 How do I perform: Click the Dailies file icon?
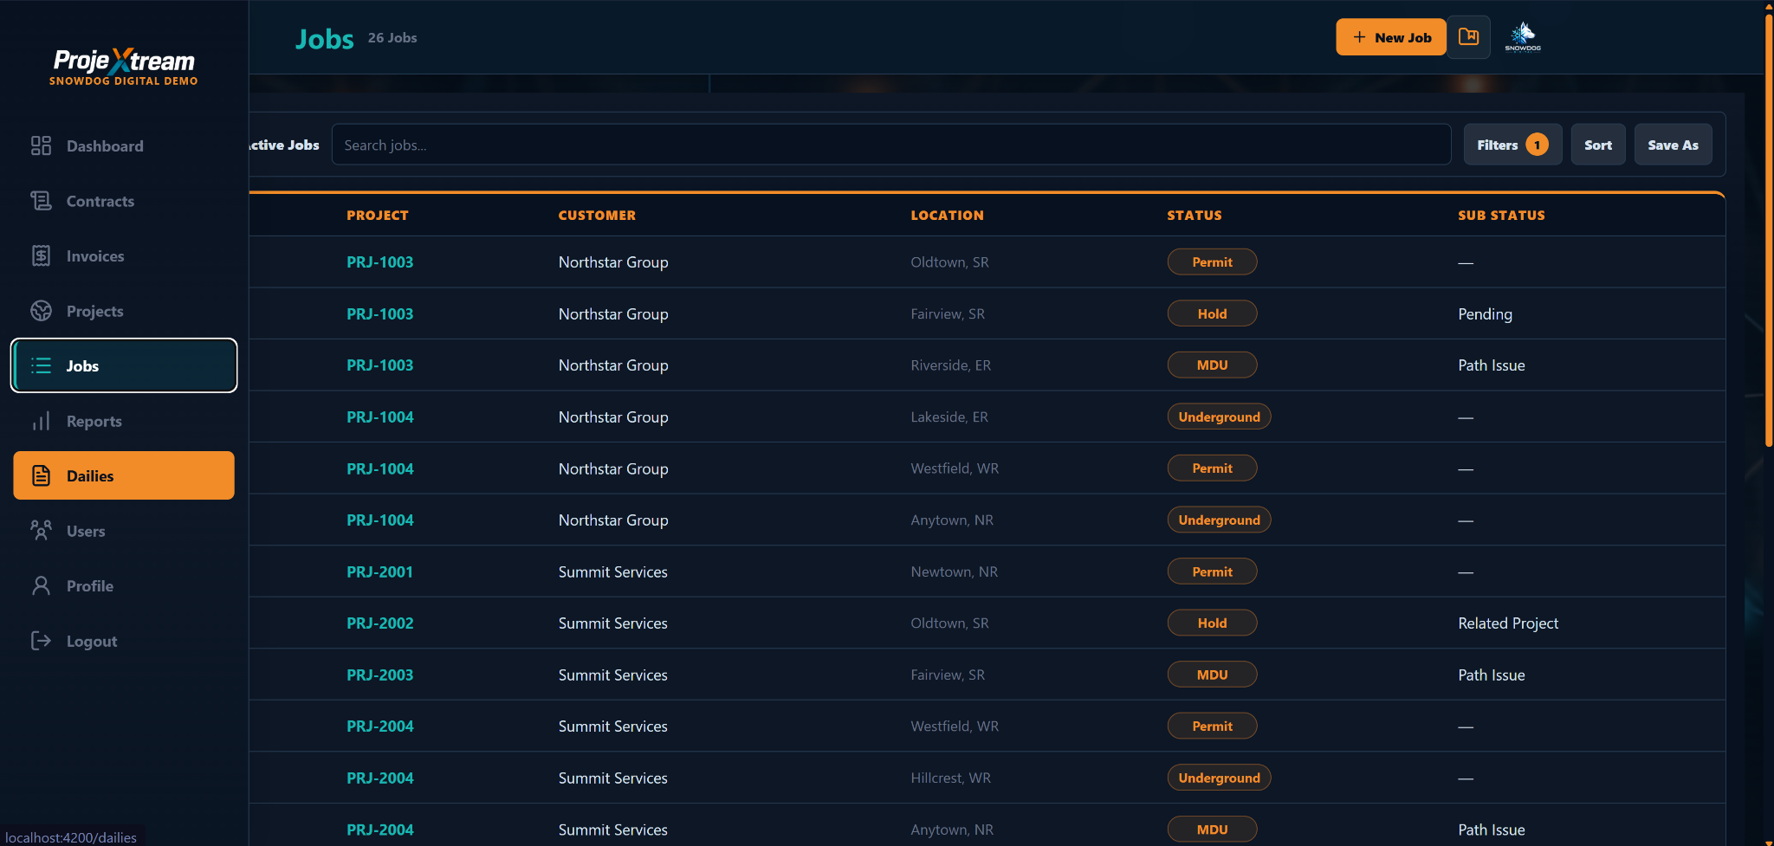[x=41, y=475]
